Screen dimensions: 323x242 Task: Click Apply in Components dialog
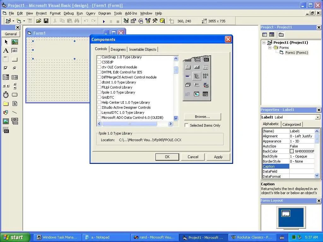[x=218, y=157]
